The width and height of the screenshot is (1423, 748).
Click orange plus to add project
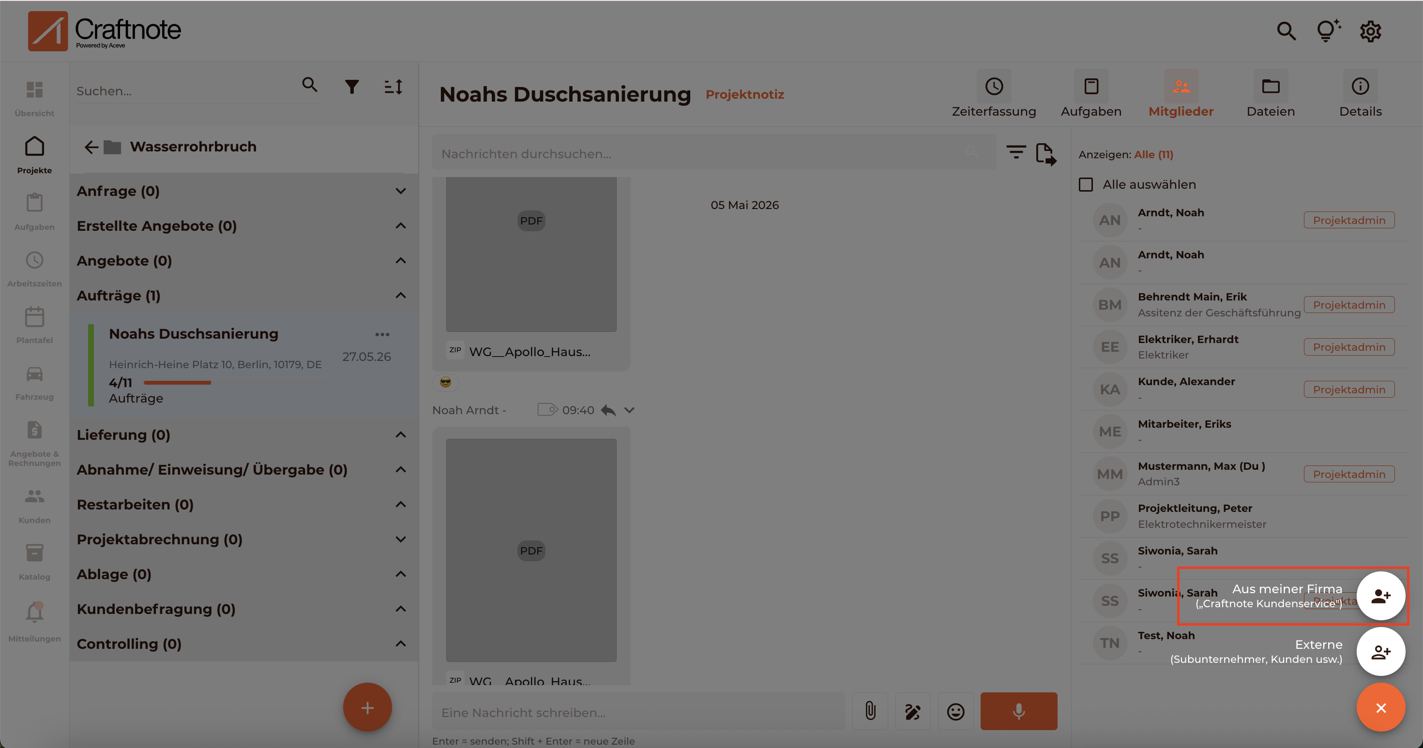(x=367, y=708)
